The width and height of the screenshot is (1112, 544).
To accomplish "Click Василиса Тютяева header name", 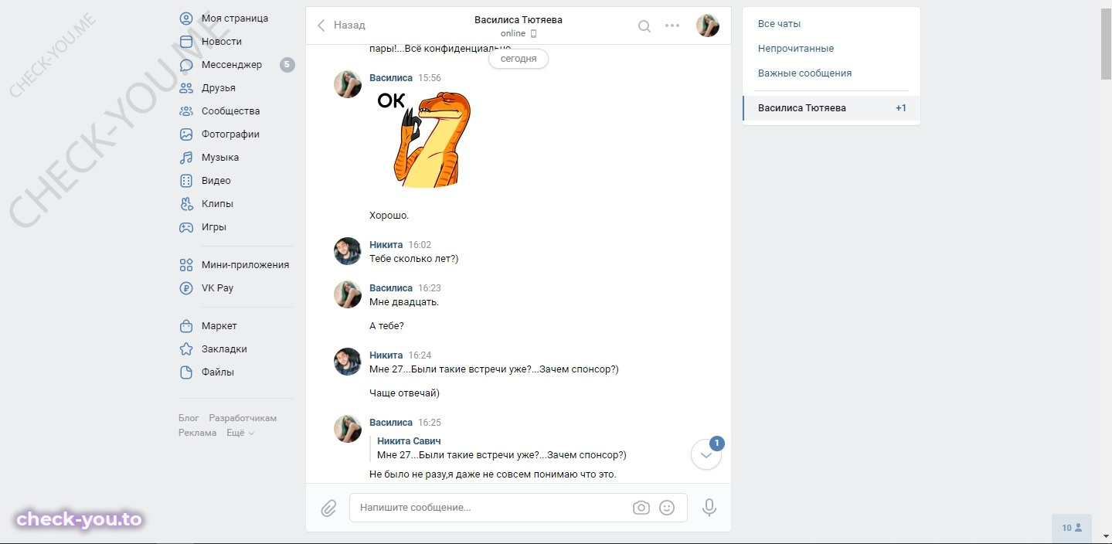I will coord(519,19).
